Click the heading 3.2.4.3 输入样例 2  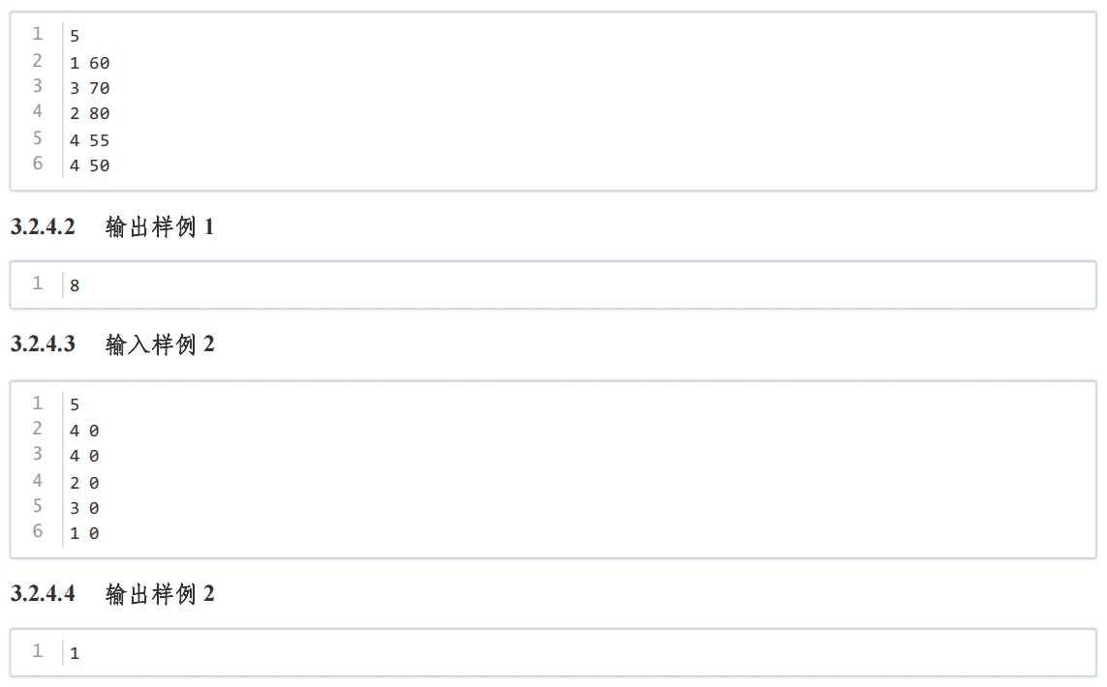pyautogui.click(x=112, y=344)
